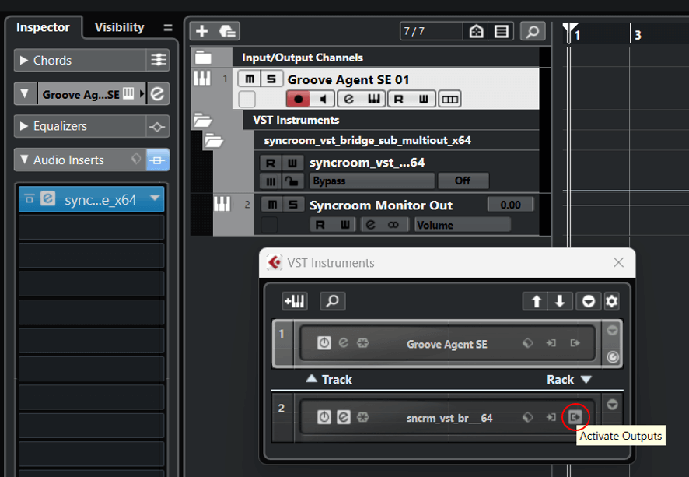The height and width of the screenshot is (477, 689).
Task: Click the Bypass automation parameter field
Action: tap(372, 181)
